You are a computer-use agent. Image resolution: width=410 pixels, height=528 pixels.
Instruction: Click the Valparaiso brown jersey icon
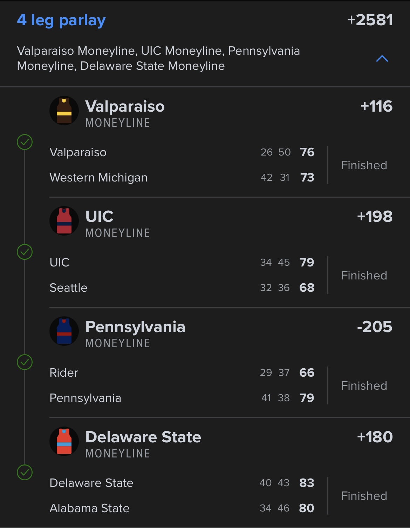point(64,111)
